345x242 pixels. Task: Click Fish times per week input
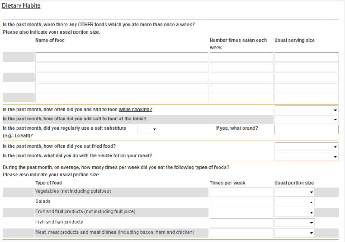tap(241, 223)
